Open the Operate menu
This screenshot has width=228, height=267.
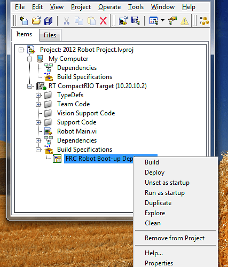[109, 7]
